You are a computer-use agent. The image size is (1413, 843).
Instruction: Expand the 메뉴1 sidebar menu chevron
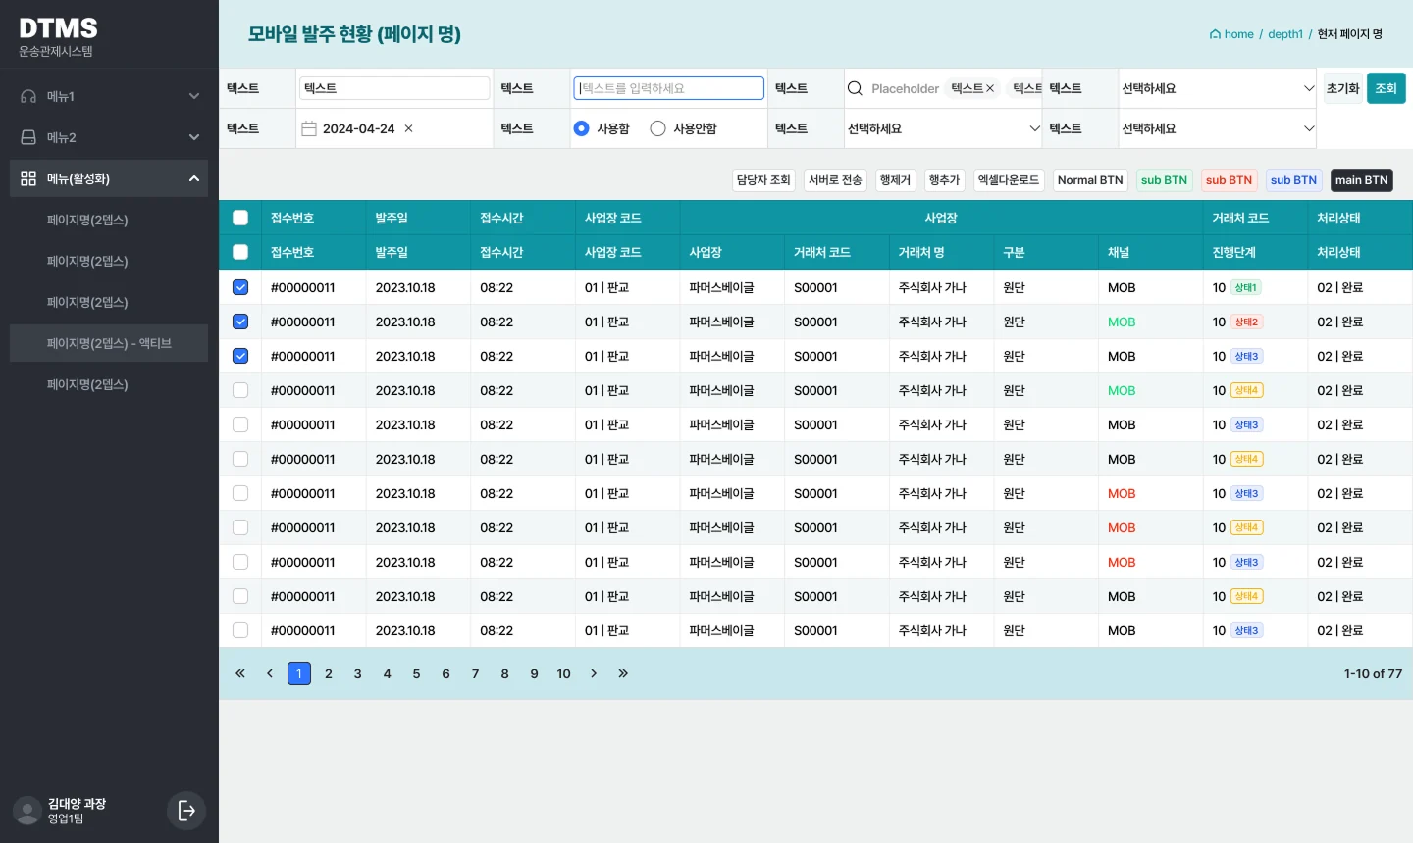click(194, 96)
